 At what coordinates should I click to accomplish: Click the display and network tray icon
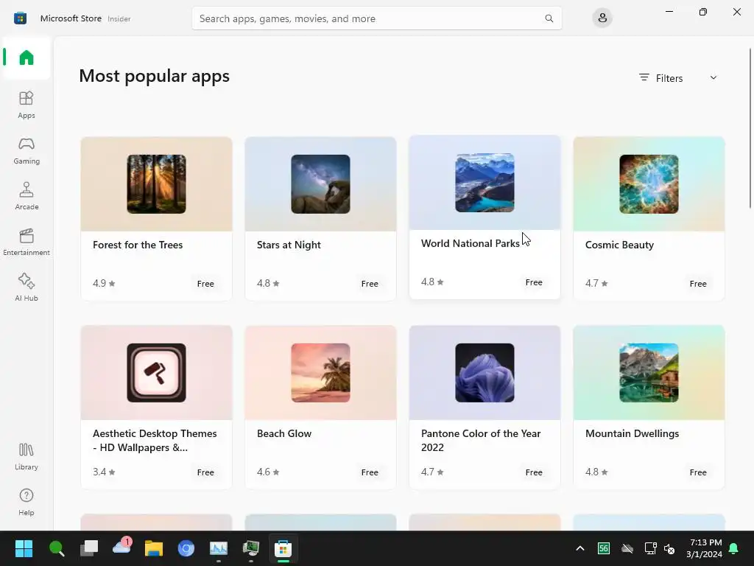click(651, 548)
